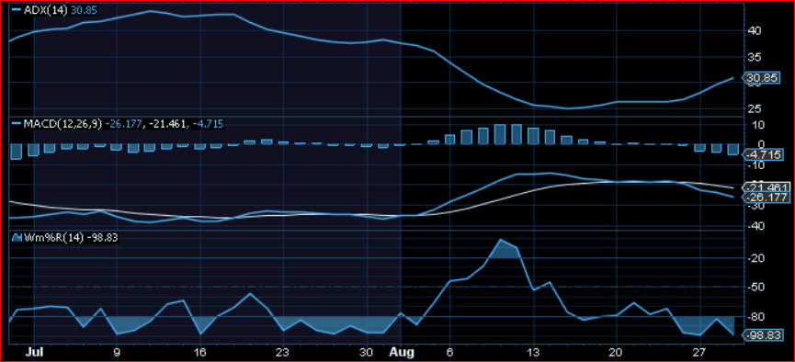Click the -98.83 Williams %R axis tag
Screen dimensions: 795x362
click(x=762, y=335)
